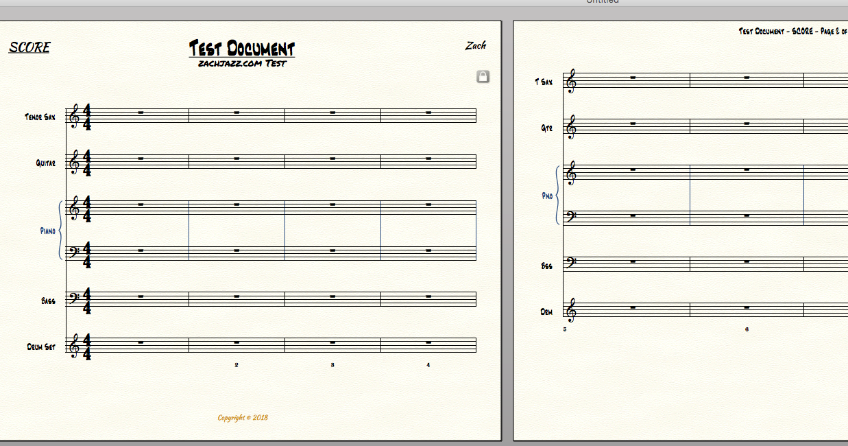Click the 4/4 time signature on Guitar staff
Image resolution: width=848 pixels, height=446 pixels.
click(x=87, y=162)
